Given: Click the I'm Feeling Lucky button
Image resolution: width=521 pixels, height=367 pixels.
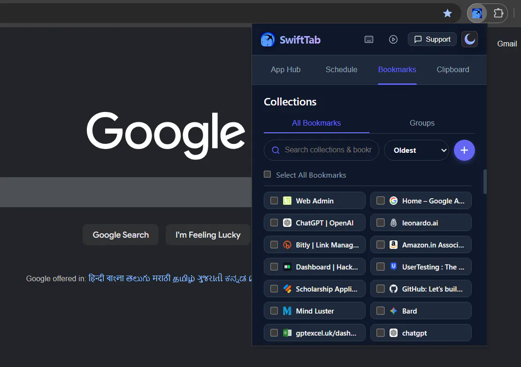Looking at the screenshot, I should 208,235.
